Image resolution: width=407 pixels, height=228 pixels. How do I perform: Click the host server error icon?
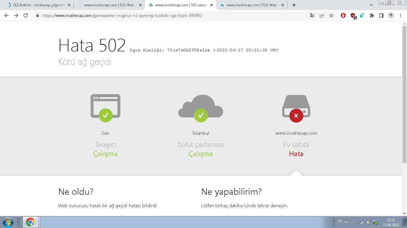point(296,108)
